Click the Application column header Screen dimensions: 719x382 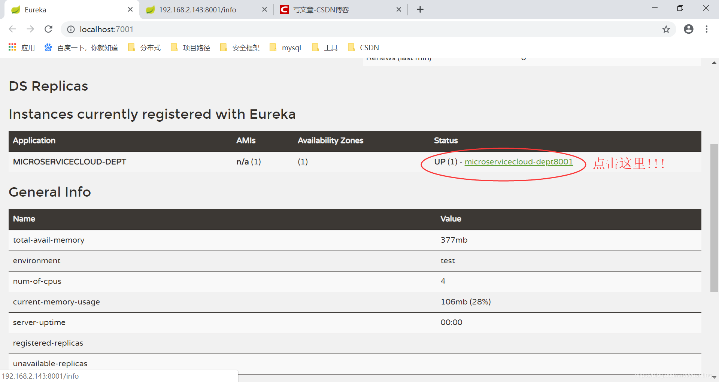[x=34, y=140]
